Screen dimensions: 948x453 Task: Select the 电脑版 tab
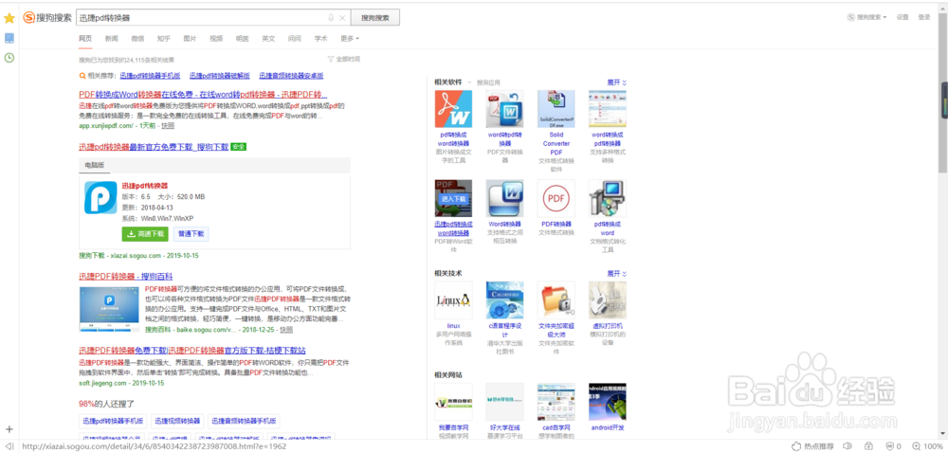pos(94,165)
